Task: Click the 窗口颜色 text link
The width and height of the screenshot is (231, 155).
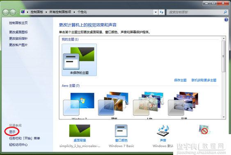Action: [121, 140]
